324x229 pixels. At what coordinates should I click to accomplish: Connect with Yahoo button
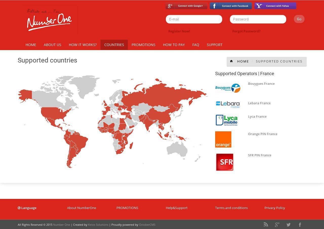coord(275,6)
